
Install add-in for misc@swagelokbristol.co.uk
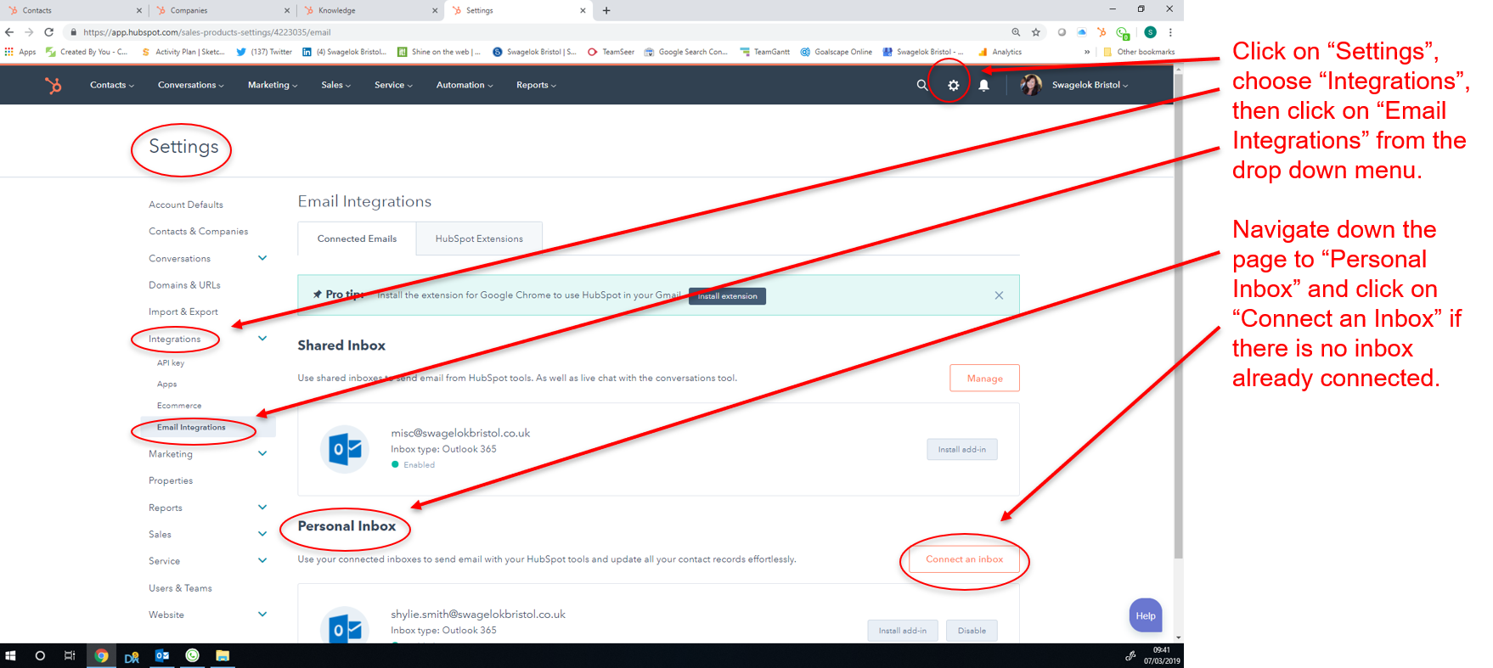coord(962,449)
